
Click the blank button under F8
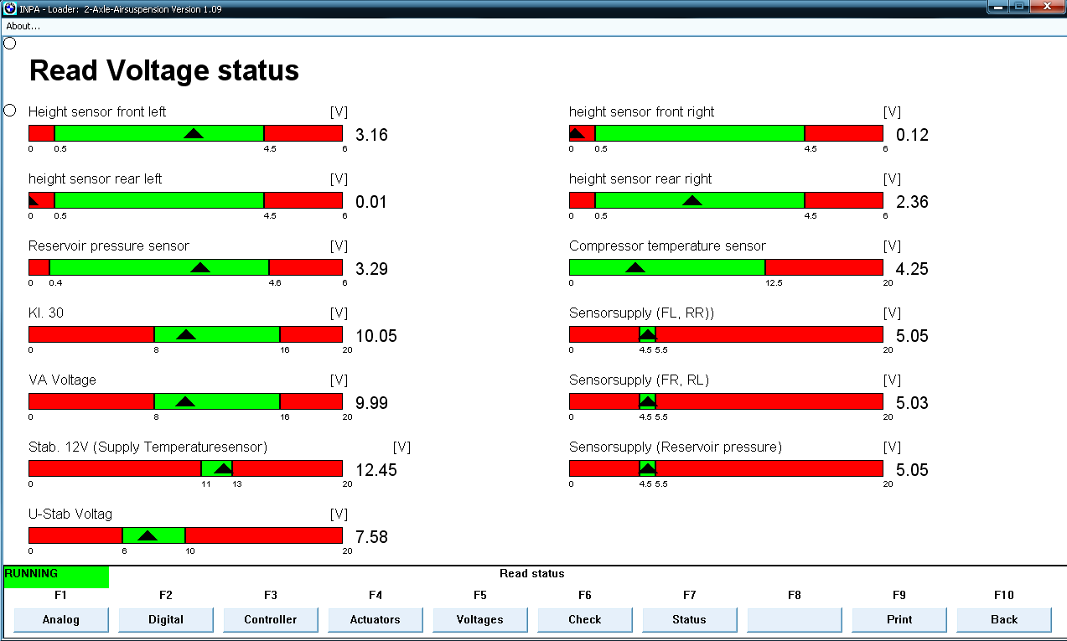(795, 620)
